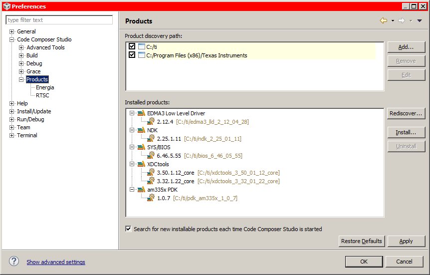Select the Grace tree item

pos(33,71)
